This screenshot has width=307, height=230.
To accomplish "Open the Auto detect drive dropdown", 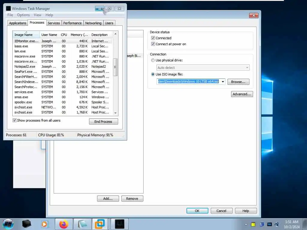I will (x=203, y=68).
